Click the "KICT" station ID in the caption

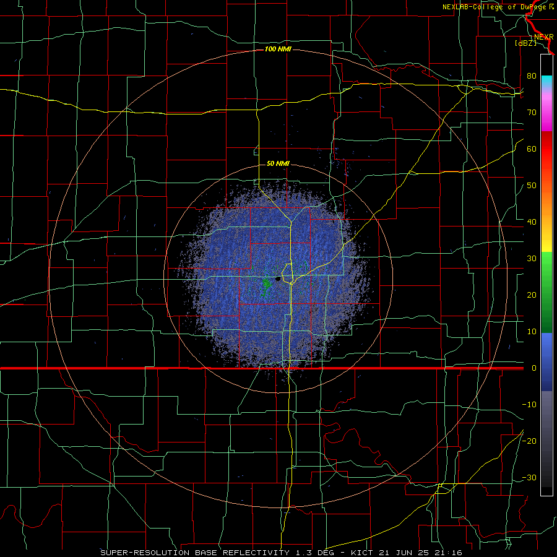[x=362, y=553]
